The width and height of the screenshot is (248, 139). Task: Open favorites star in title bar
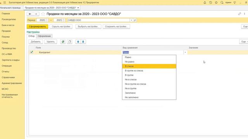216,3
